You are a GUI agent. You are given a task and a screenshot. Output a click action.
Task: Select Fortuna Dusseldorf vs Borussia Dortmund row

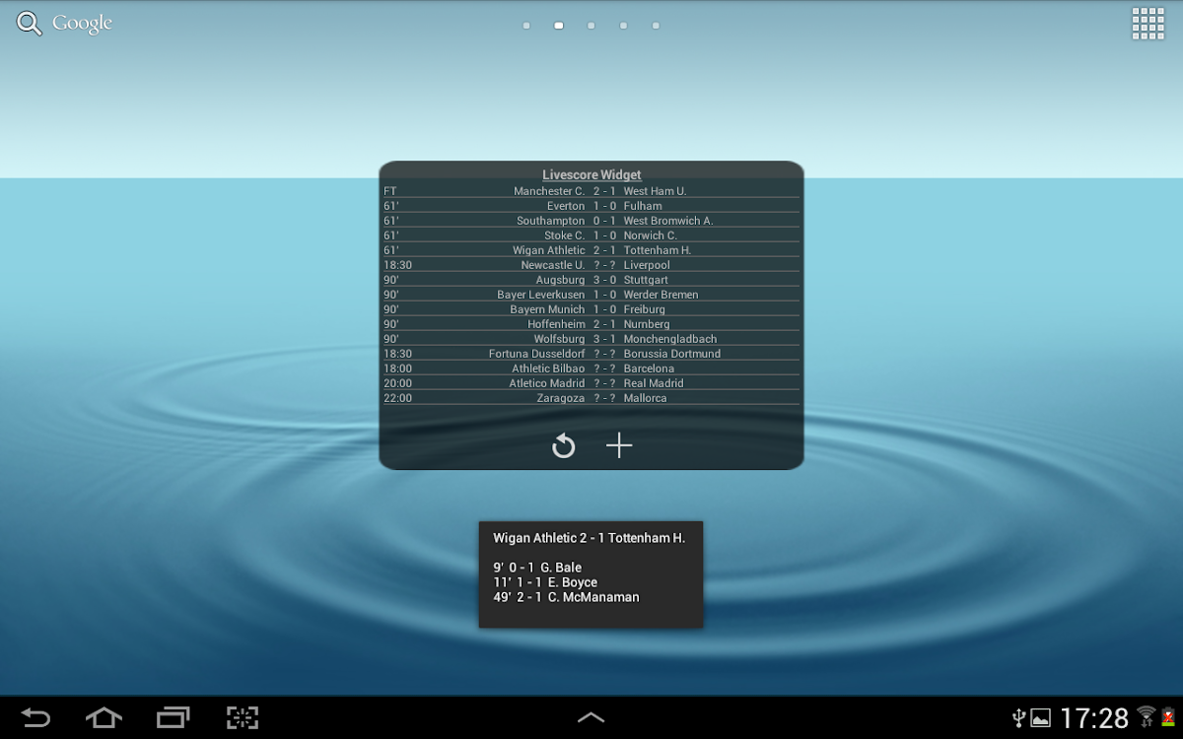click(591, 354)
